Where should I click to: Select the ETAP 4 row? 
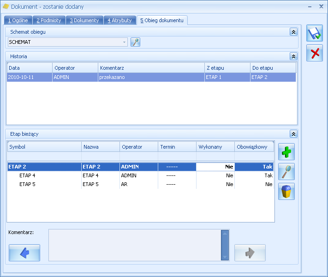tap(141, 175)
